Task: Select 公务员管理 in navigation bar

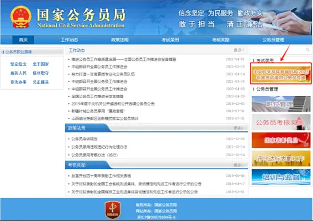Action: (273, 40)
